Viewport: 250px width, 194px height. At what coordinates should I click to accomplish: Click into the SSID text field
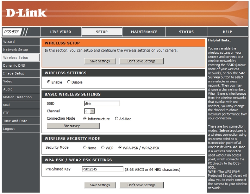click(x=102, y=103)
